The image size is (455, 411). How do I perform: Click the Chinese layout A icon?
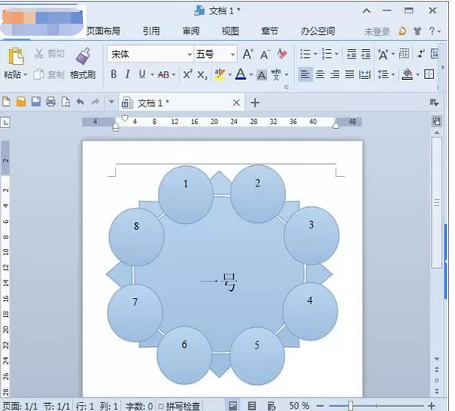pyautogui.click(x=383, y=54)
